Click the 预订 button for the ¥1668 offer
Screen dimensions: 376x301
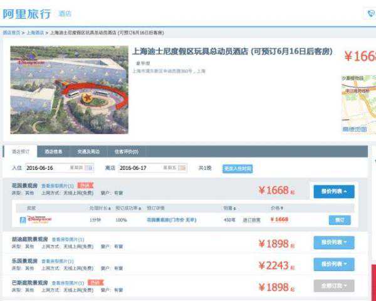click(340, 220)
